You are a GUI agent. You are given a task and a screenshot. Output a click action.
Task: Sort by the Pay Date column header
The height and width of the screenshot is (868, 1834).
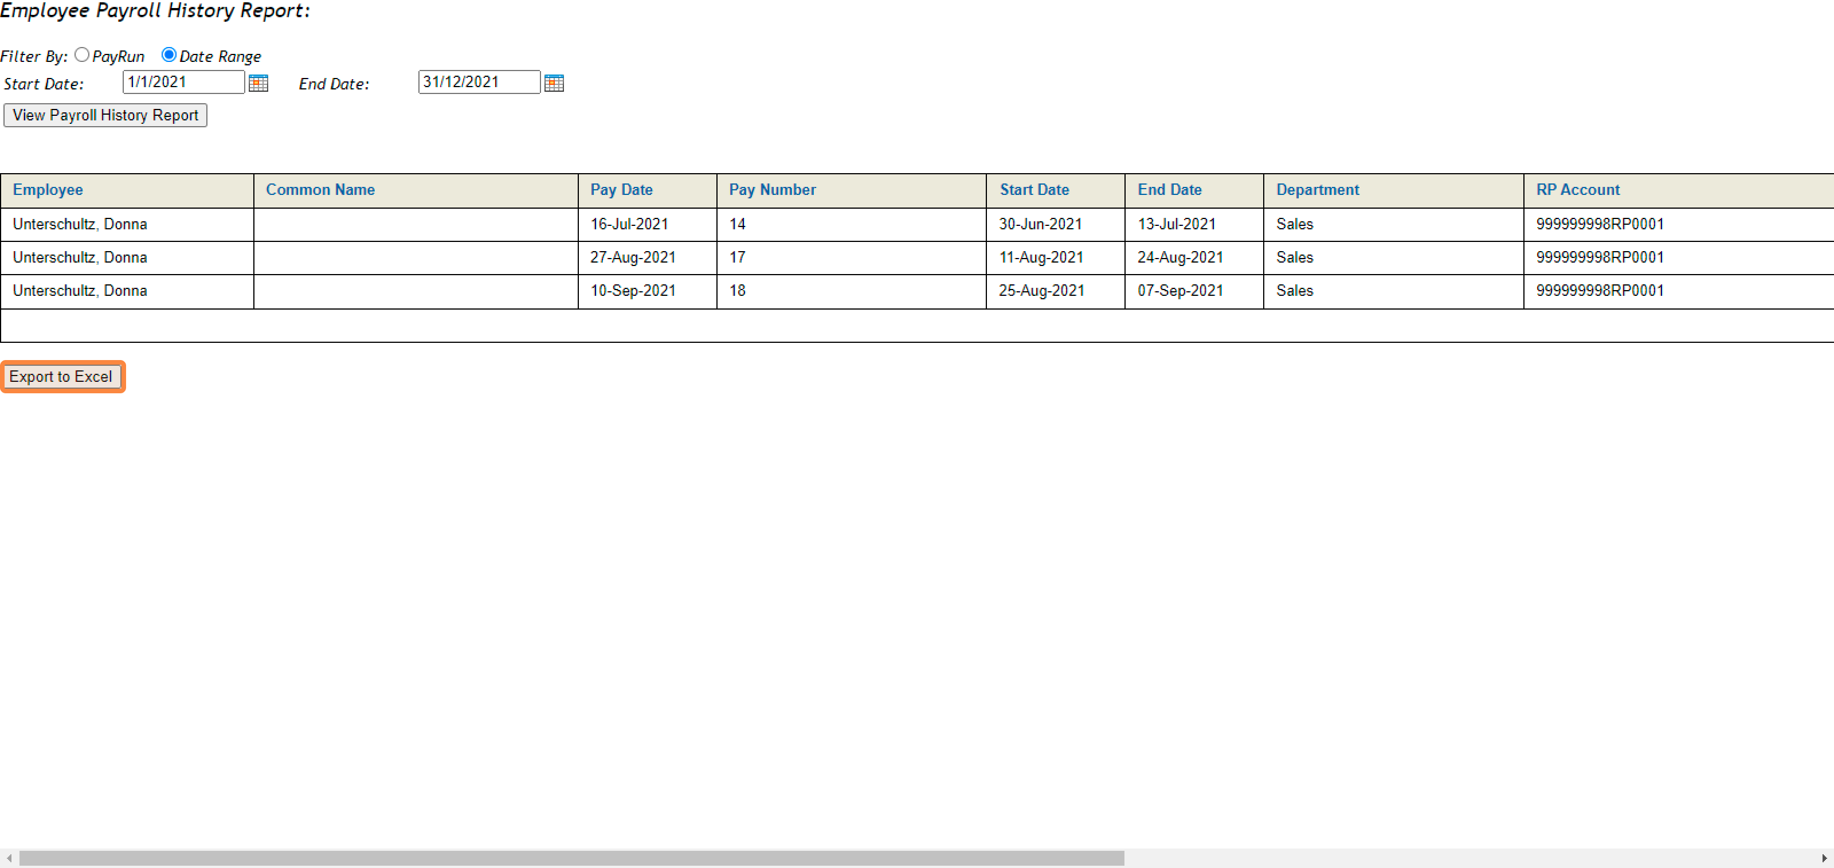(x=621, y=189)
